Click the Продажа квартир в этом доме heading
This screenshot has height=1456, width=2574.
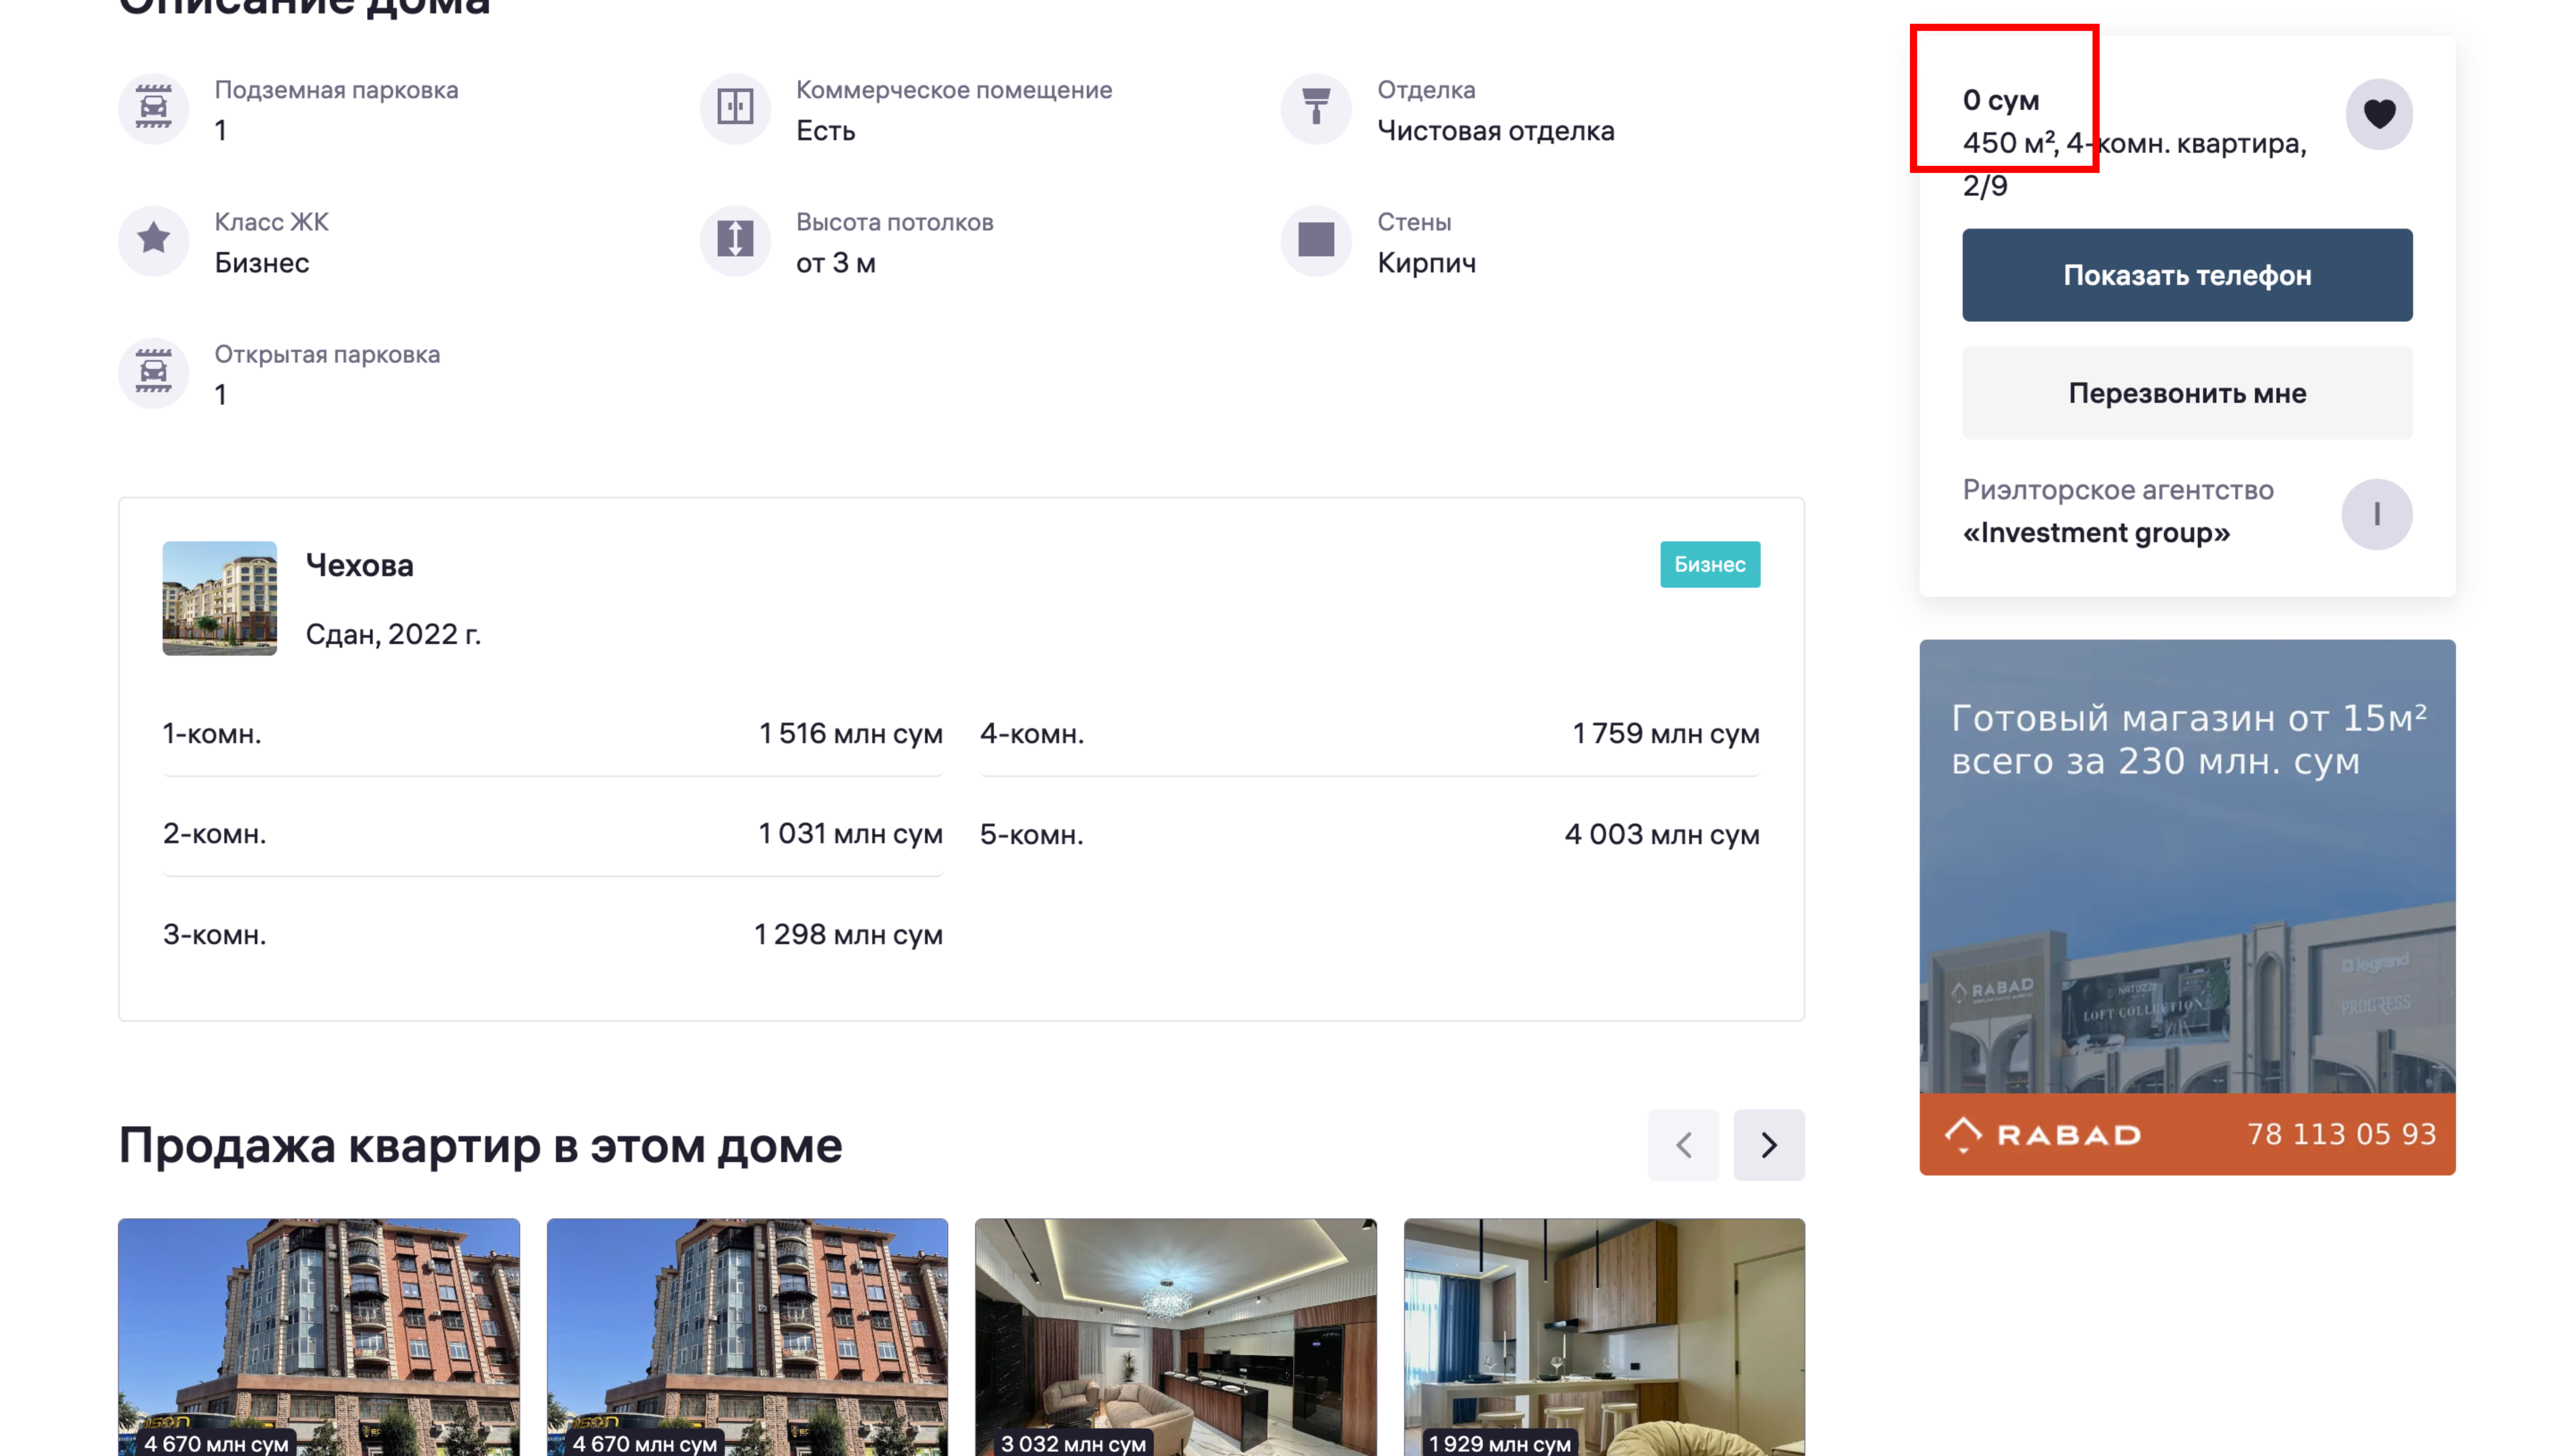(x=480, y=1146)
